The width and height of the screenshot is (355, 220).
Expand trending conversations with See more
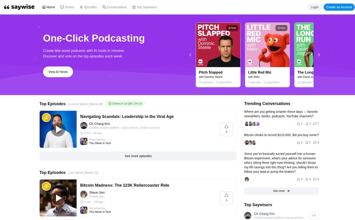pyautogui.click(x=281, y=191)
